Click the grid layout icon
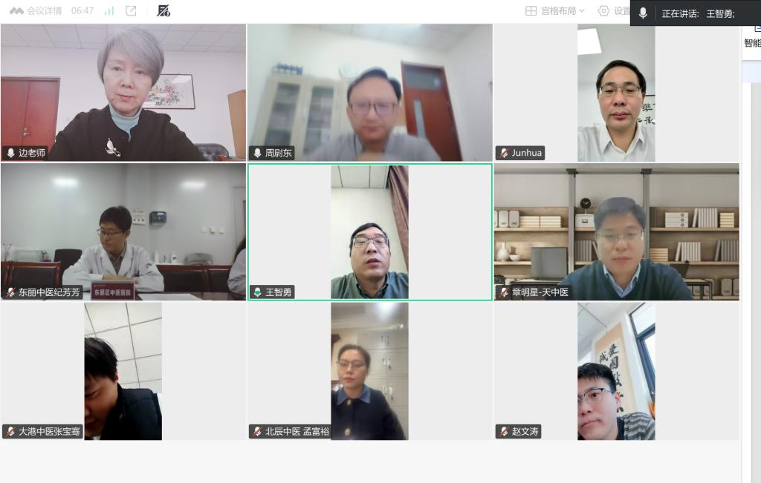The image size is (761, 483). [531, 11]
